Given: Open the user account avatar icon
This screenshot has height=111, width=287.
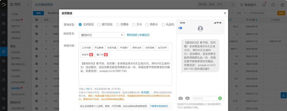Looking at the screenshot, I should tap(283, 5).
